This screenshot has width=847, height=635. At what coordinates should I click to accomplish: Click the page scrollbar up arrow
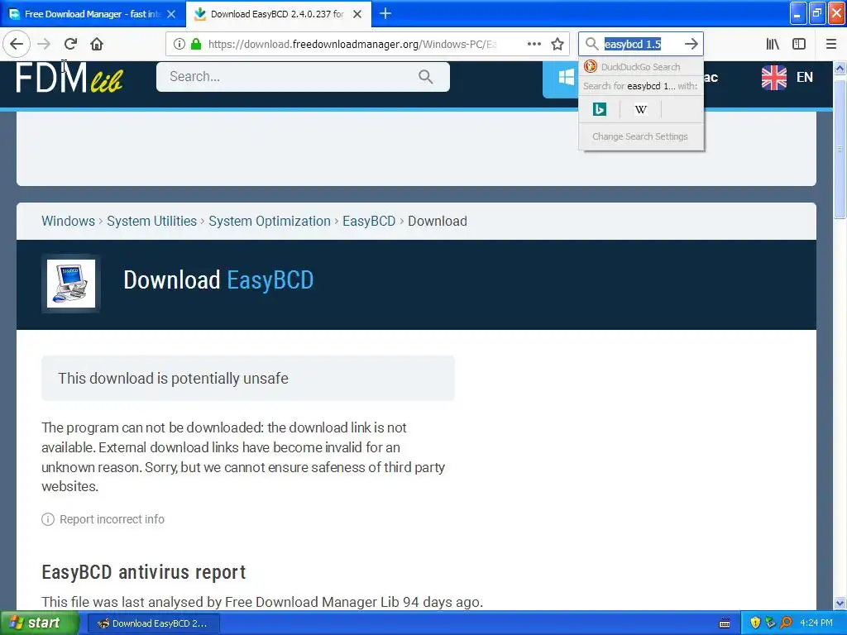tap(840, 68)
